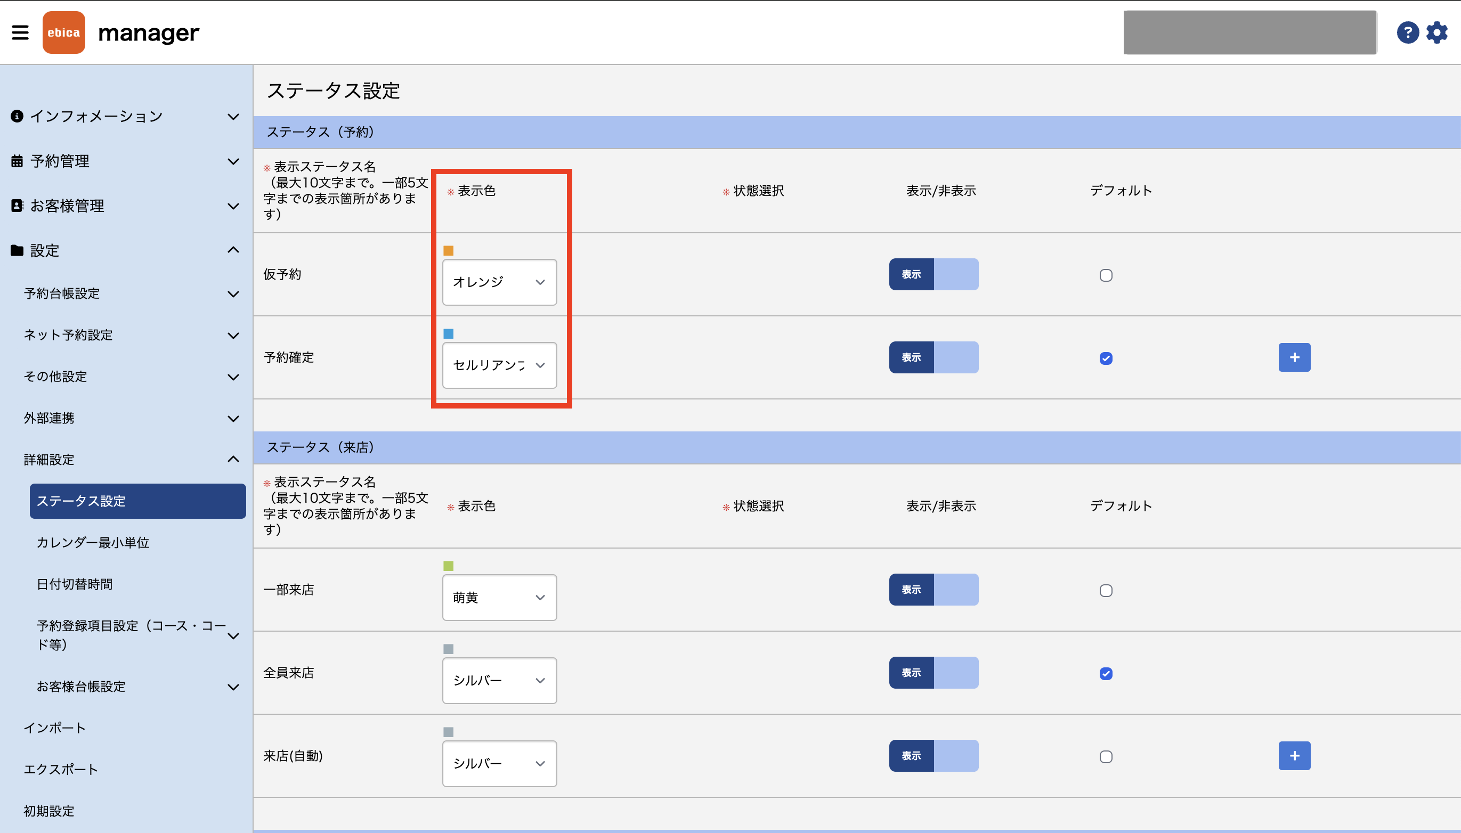Click the manager title text
This screenshot has width=1461, height=833.
(x=149, y=33)
